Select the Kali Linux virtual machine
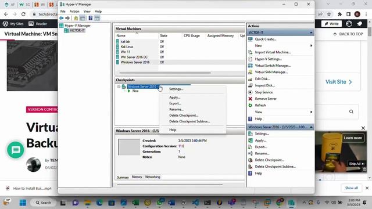 coord(127,46)
